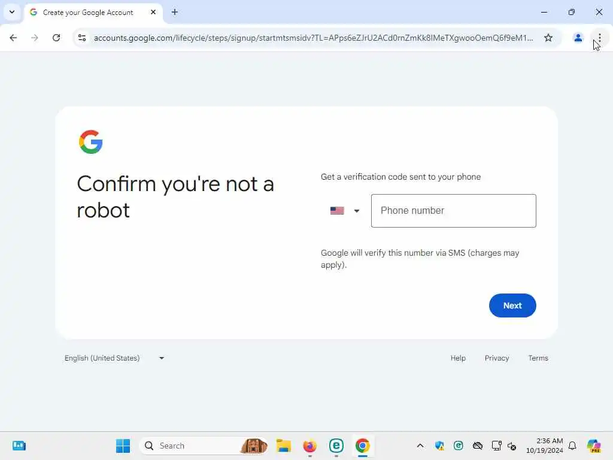Open a new tab with the plus icon
Image resolution: width=613 pixels, height=460 pixels.
pyautogui.click(x=175, y=12)
